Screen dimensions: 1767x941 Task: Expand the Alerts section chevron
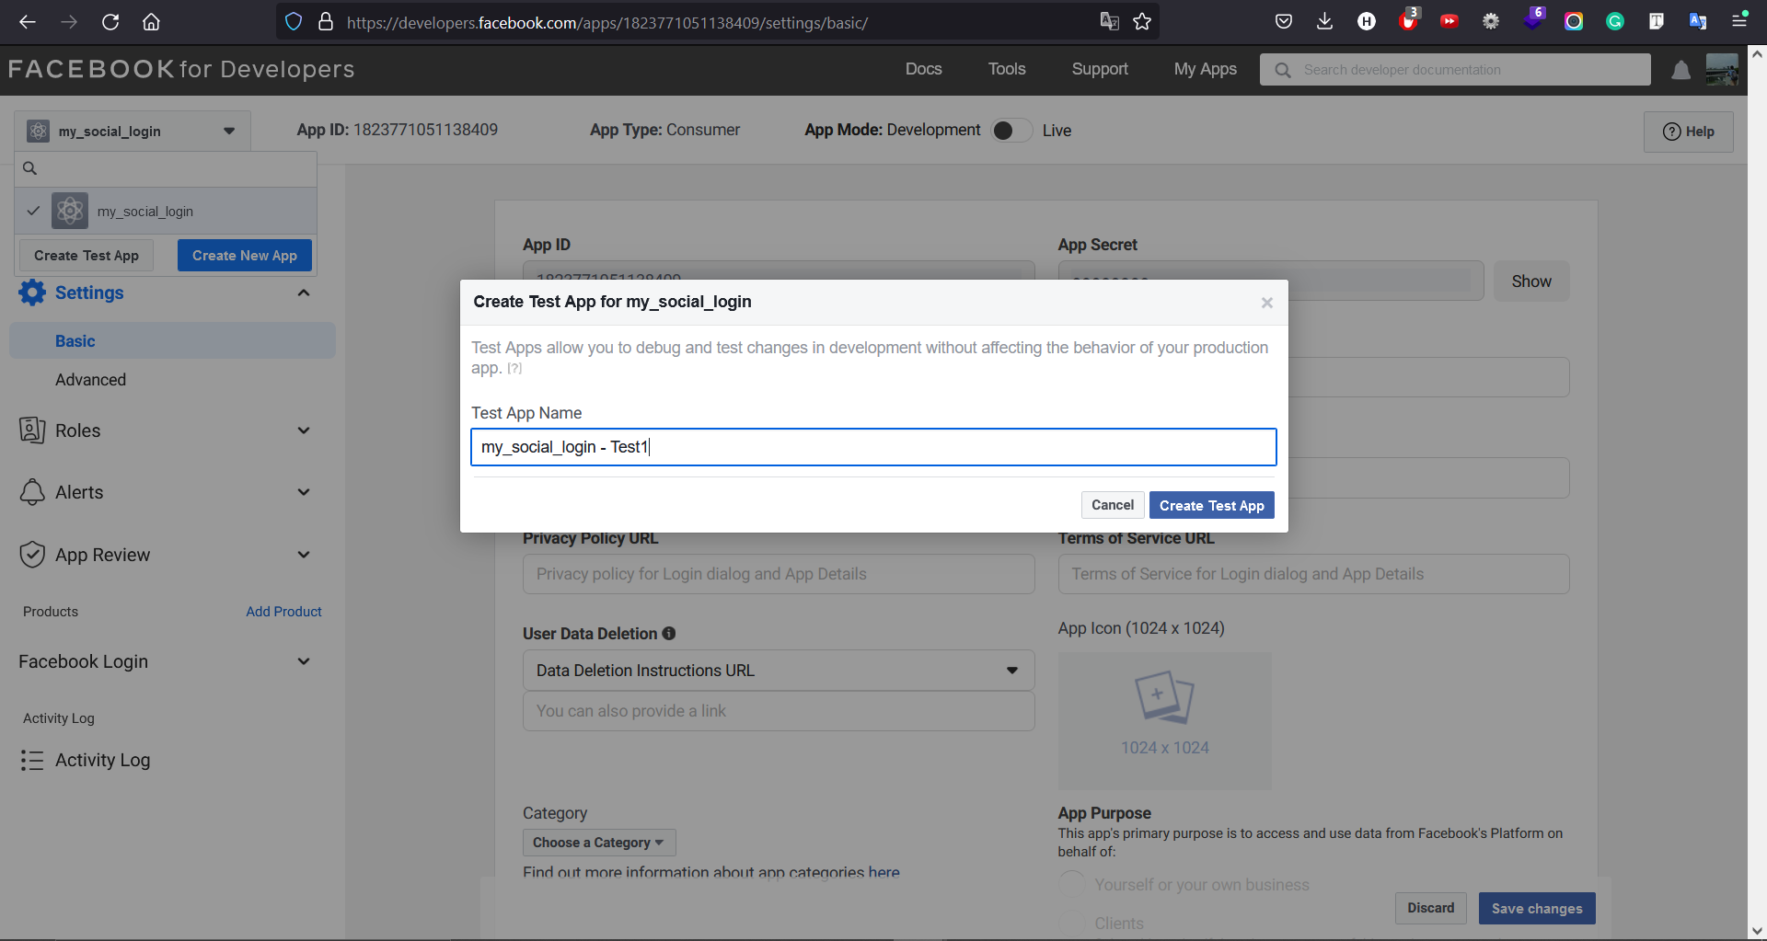(x=304, y=492)
